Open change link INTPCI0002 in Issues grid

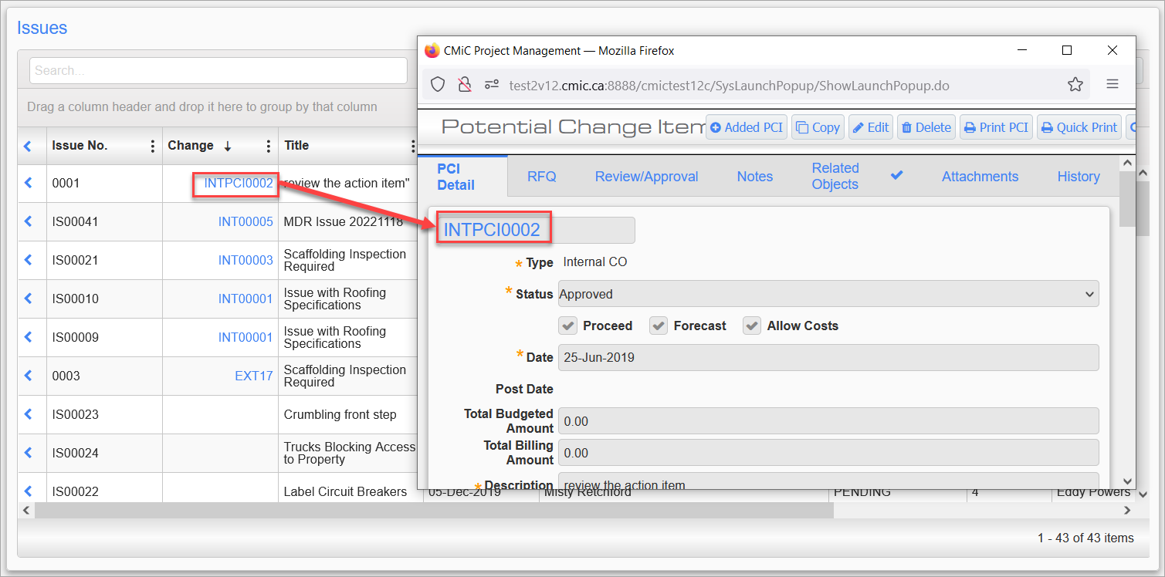(239, 184)
